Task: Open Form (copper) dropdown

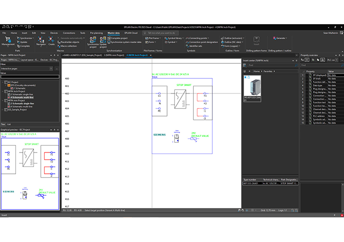Action: pyautogui.click(x=231, y=46)
